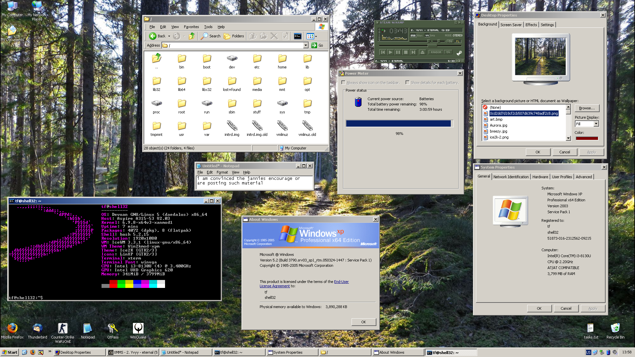Switch to the Screen Saver tab
Viewport: 635px width, 357px height.
click(x=511, y=25)
